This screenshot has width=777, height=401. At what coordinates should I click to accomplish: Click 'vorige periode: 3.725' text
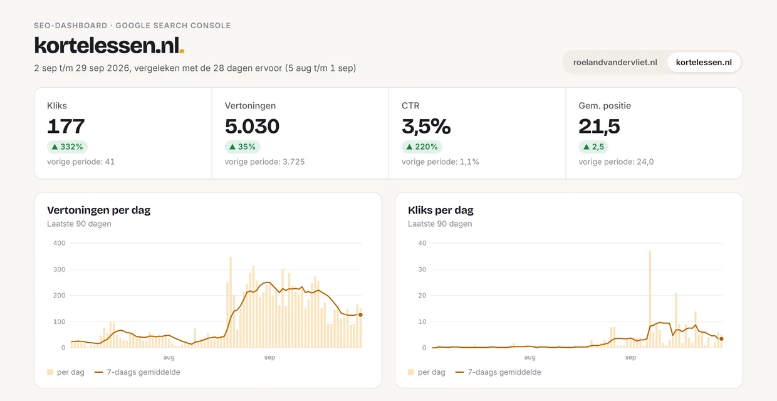click(x=264, y=162)
